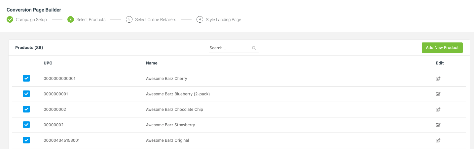The image size is (474, 149).
Task: Open editor for Awesome Barz Chocolate Chip
Action: [x=438, y=110]
